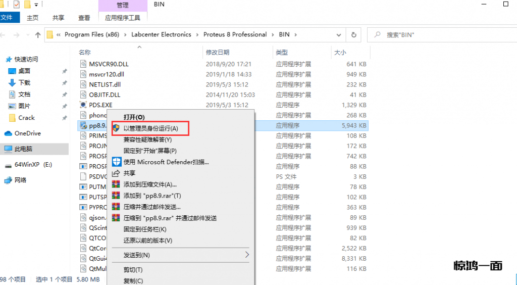Sort files by 修改日期 column header
The image size is (517, 285).
click(x=218, y=53)
